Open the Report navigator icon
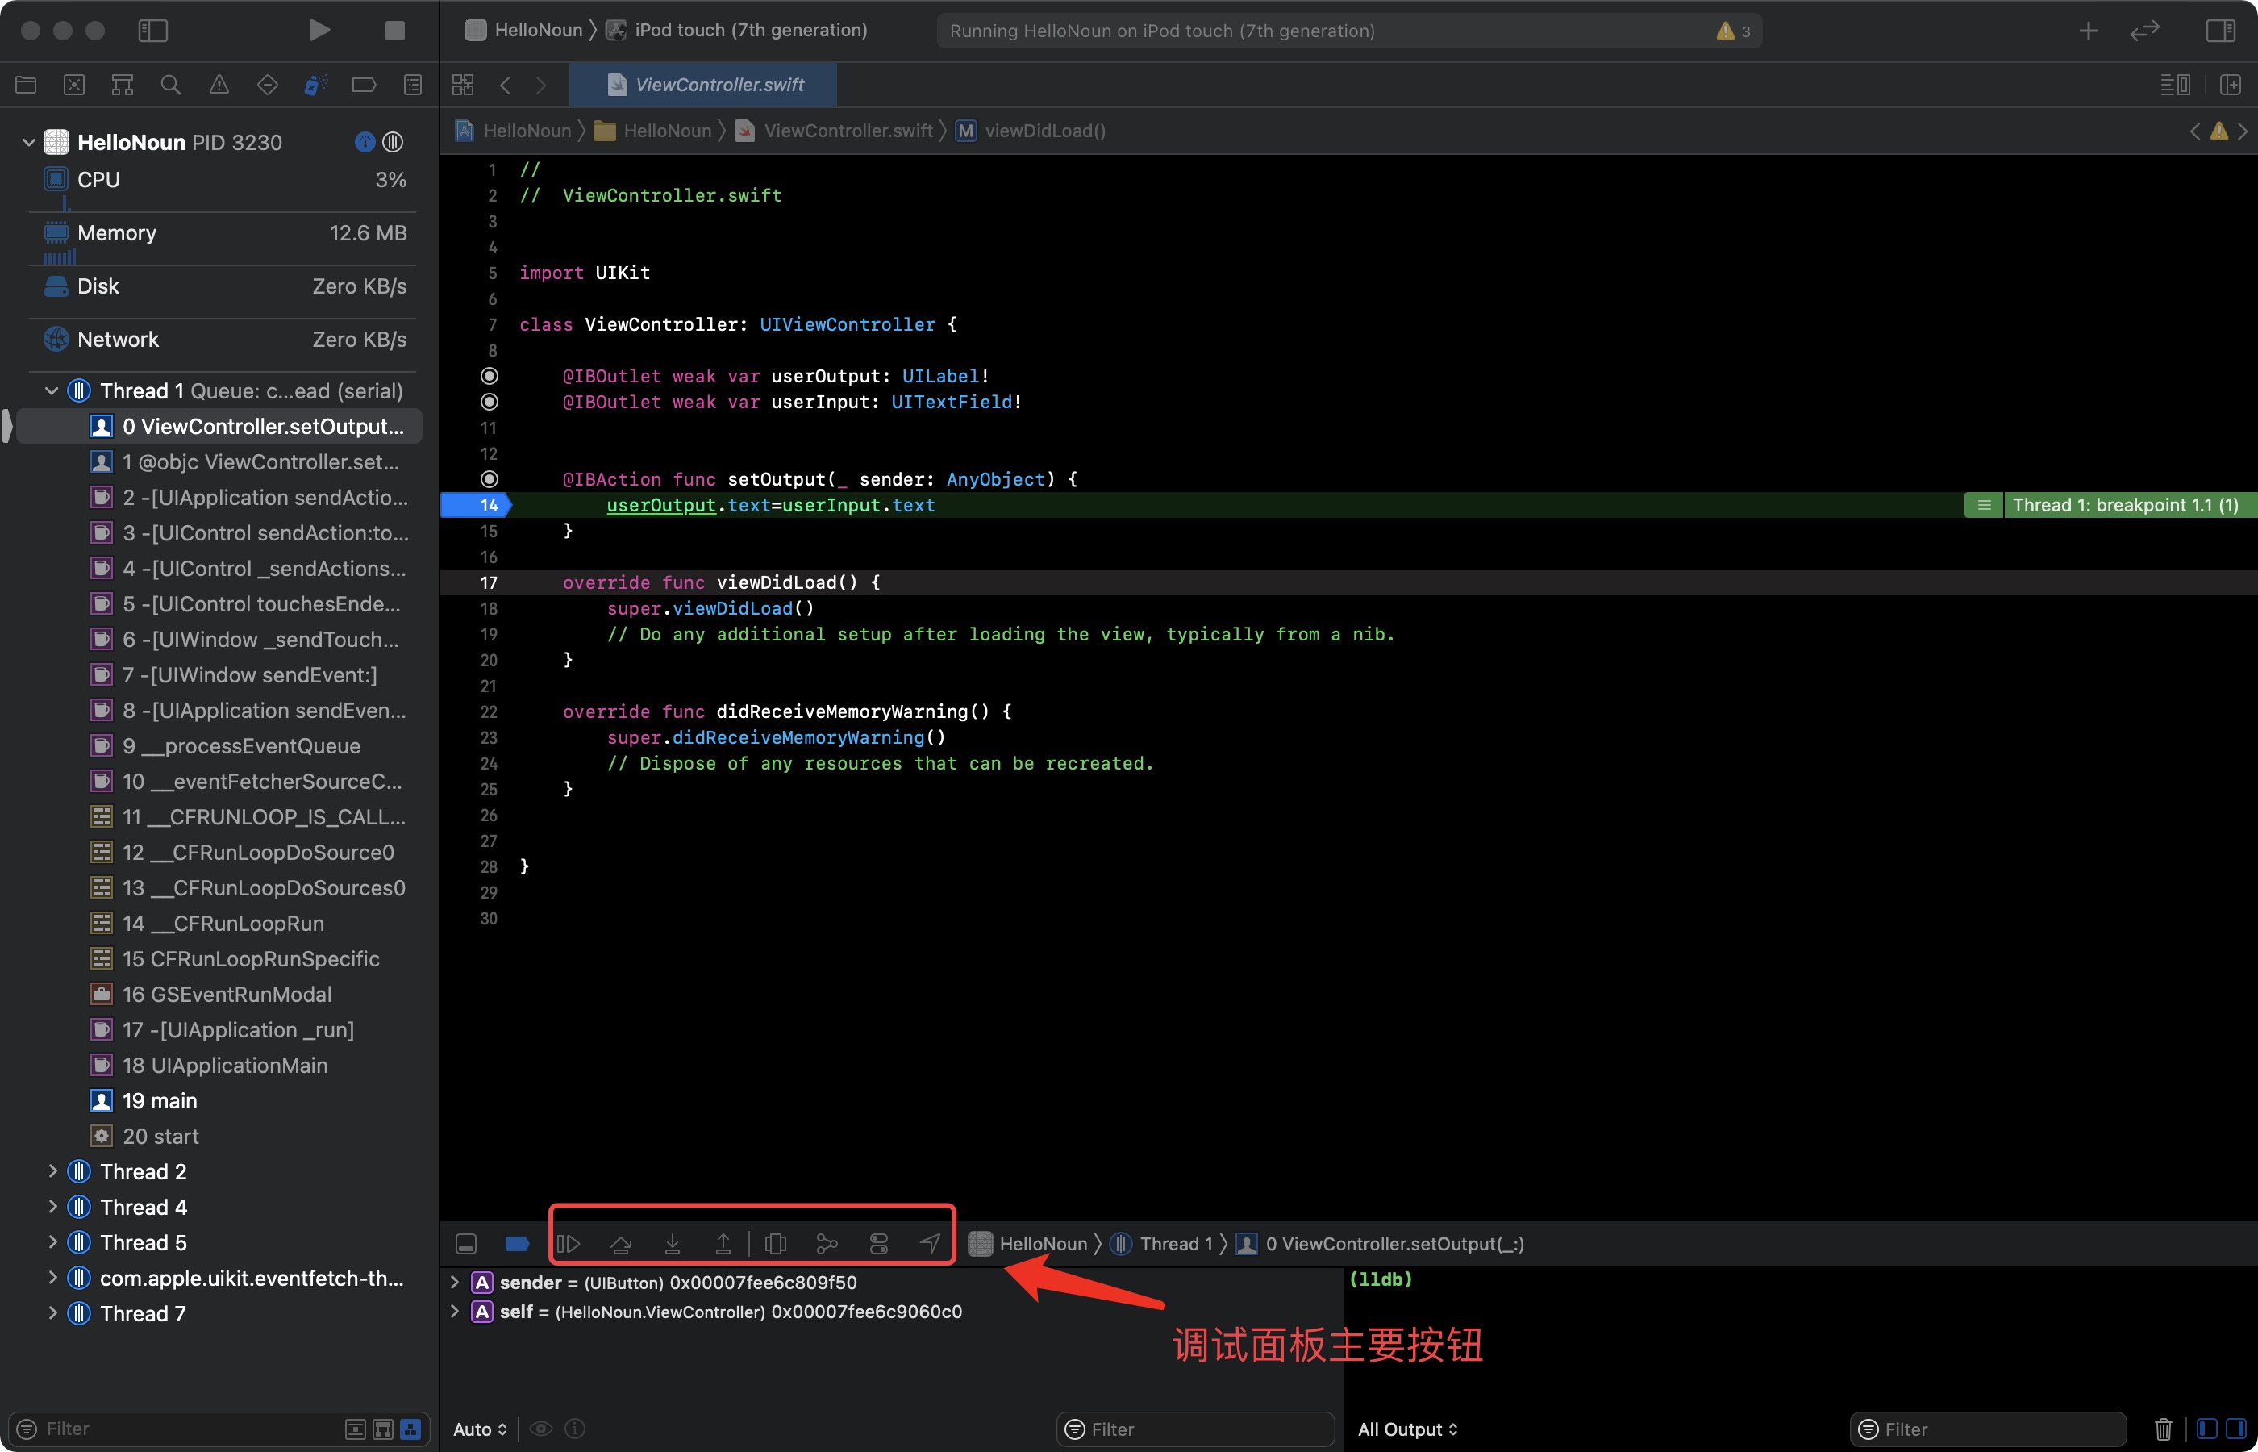Viewport: 2258px width, 1452px height. pyautogui.click(x=413, y=85)
